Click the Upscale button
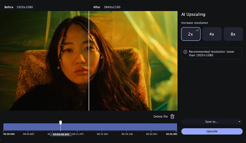The height and width of the screenshot is (143, 246). [x=212, y=131]
